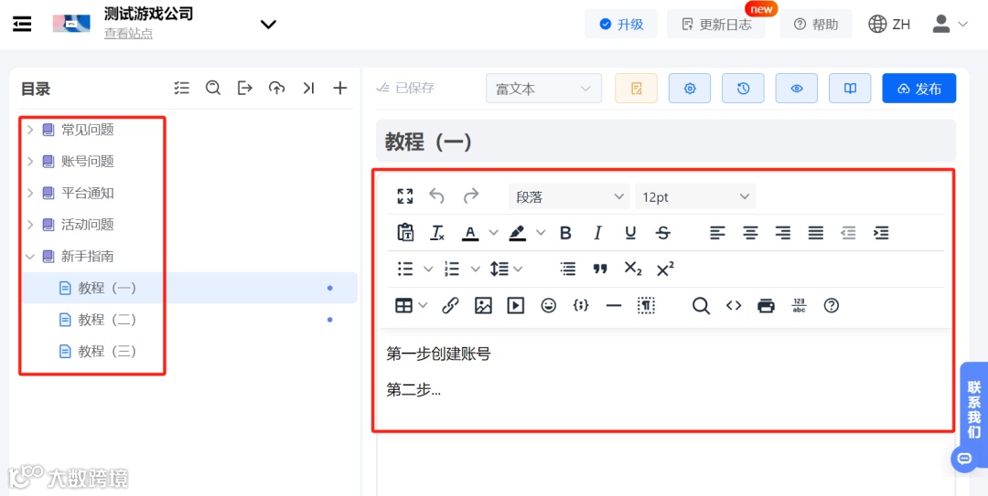
Task: Align text right
Action: [782, 233]
